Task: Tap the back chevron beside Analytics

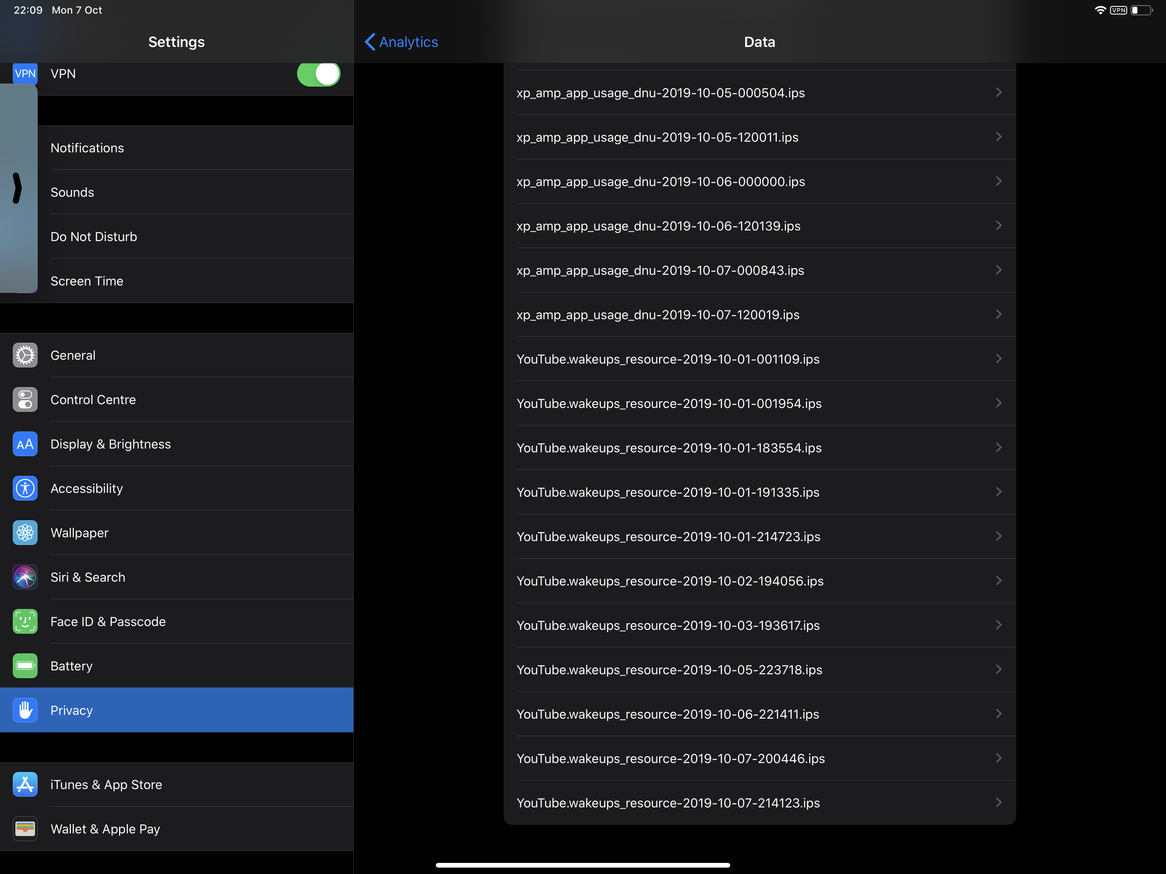Action: pos(370,42)
